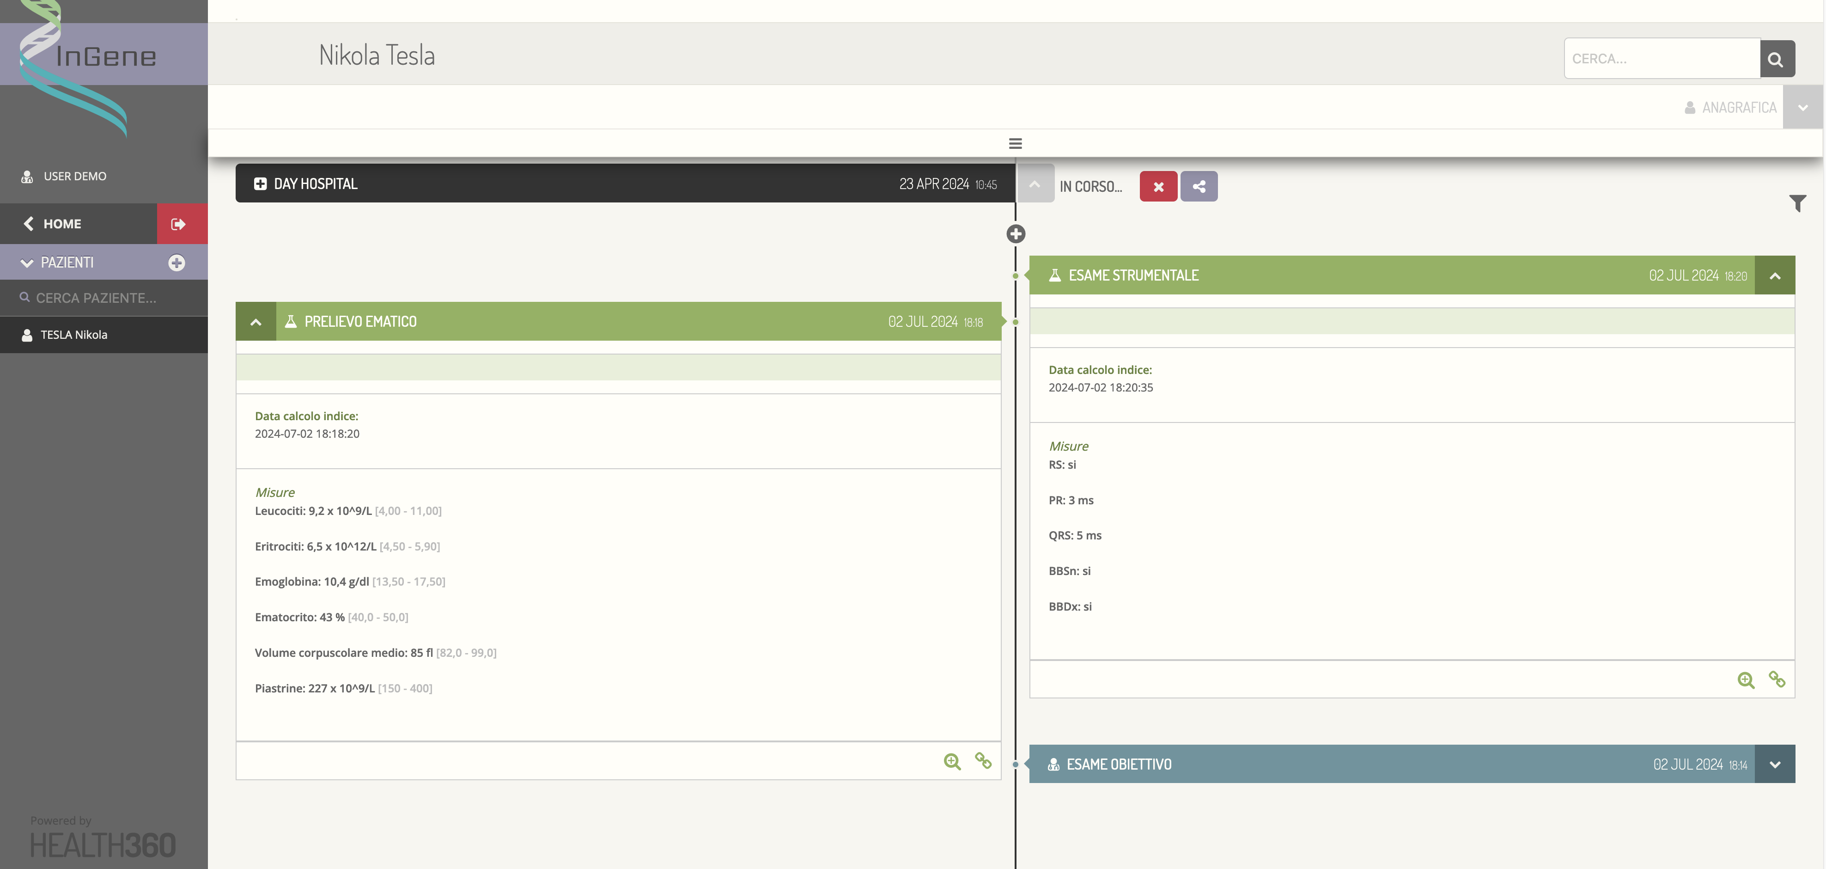Image resolution: width=1826 pixels, height=869 pixels.
Task: Click Volume corpuscolare medio value line
Action: click(376, 653)
